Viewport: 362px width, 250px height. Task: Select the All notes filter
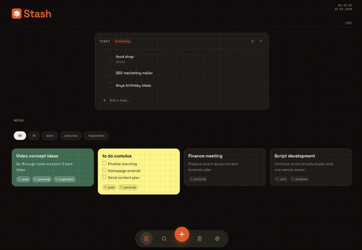pyautogui.click(x=20, y=136)
